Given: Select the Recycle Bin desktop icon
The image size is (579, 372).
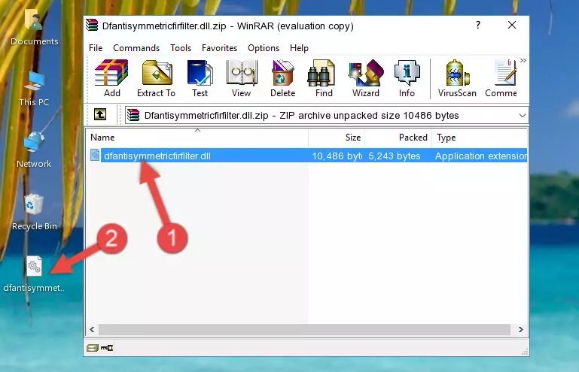Looking at the screenshot, I should pyautogui.click(x=35, y=213).
